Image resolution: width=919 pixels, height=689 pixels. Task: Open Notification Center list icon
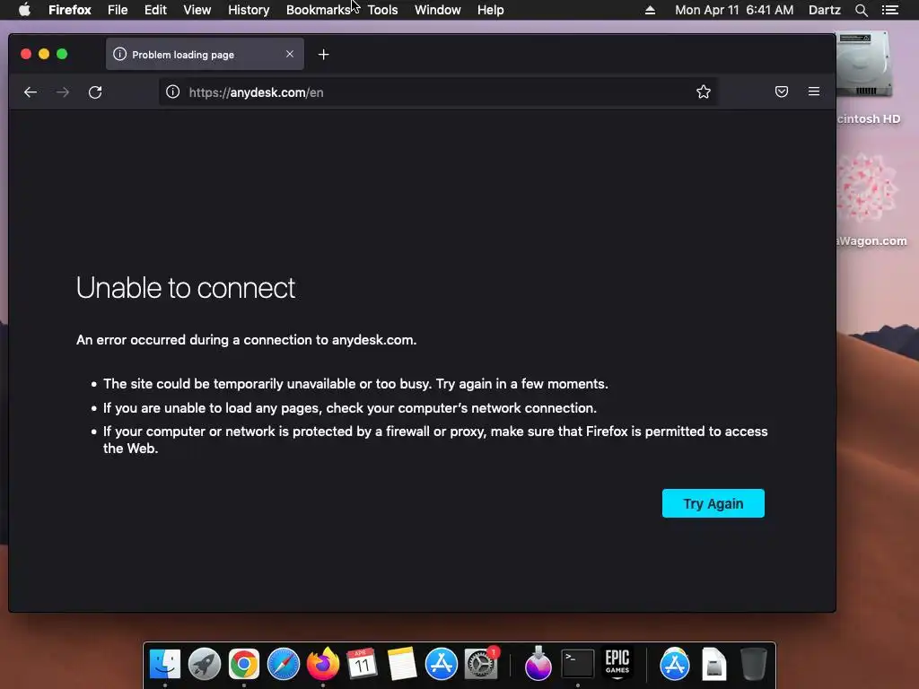(x=889, y=10)
